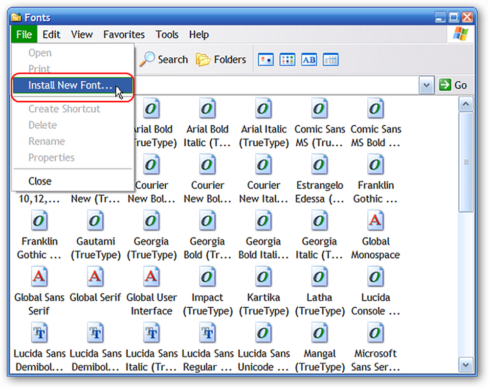Open the Edit menu
The width and height of the screenshot is (489, 388).
51,34
